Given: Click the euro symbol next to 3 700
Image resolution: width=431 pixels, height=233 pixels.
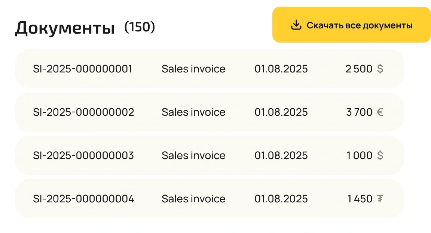Looking at the screenshot, I should point(380,112).
